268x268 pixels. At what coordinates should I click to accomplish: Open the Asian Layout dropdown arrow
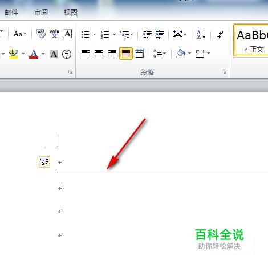point(185,35)
